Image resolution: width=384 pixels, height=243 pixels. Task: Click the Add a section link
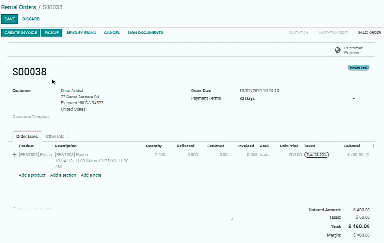pos(63,175)
